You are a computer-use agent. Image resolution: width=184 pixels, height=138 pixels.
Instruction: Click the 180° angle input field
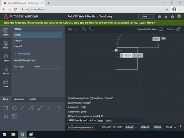(x=156, y=39)
